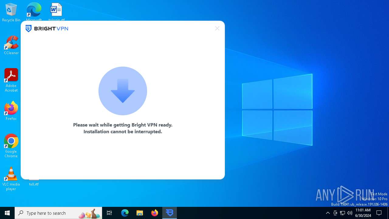Open the Google Chrome desktop shortcut
Screen dimensions: 389x219
(11, 146)
